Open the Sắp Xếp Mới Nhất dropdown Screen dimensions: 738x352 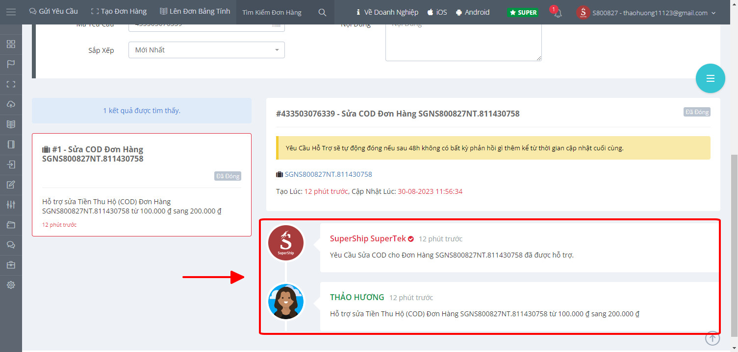(206, 50)
